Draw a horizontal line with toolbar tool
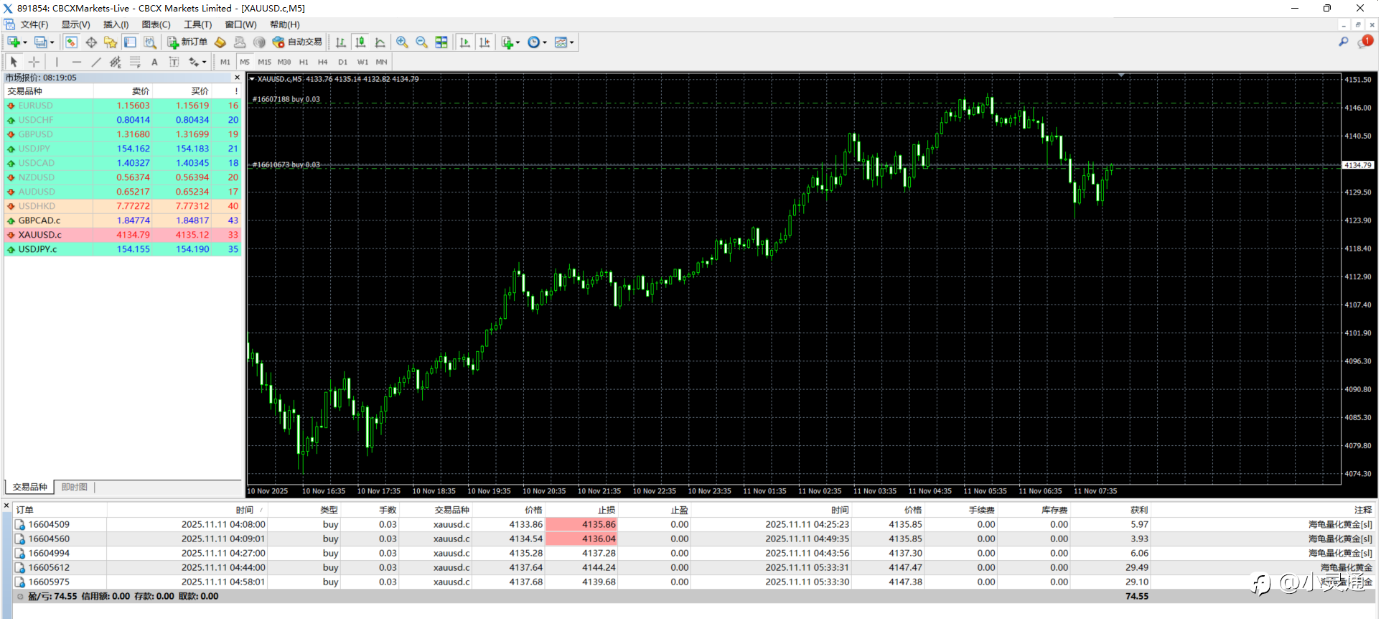This screenshot has height=619, width=1381. point(76,62)
